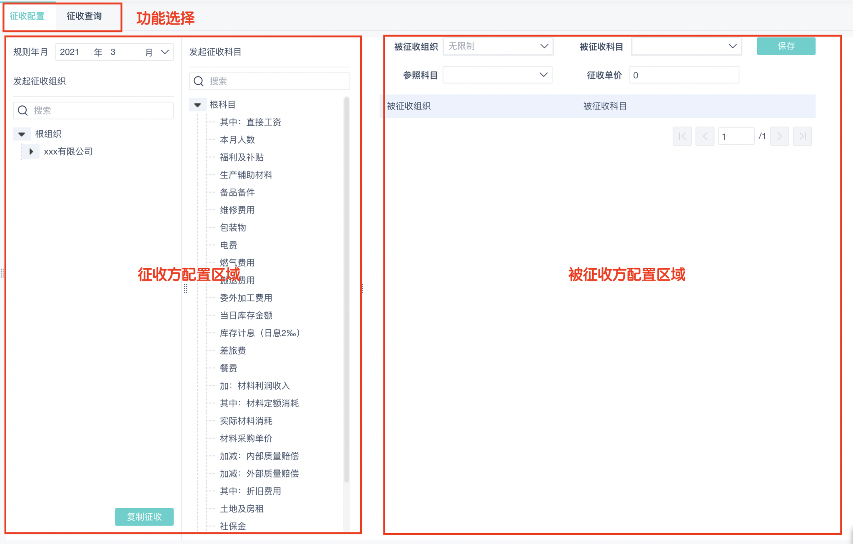
Task: Open the 被征收科目 dropdown
Action: [x=732, y=46]
